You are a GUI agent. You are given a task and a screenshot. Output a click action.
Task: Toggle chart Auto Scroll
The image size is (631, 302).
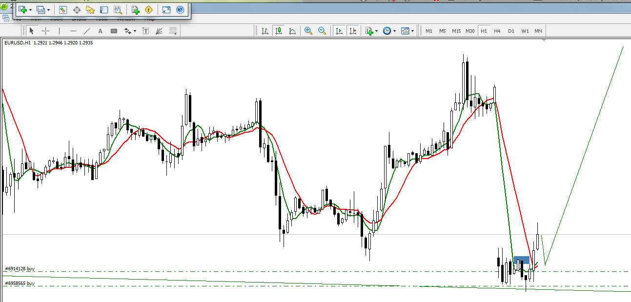point(339,31)
